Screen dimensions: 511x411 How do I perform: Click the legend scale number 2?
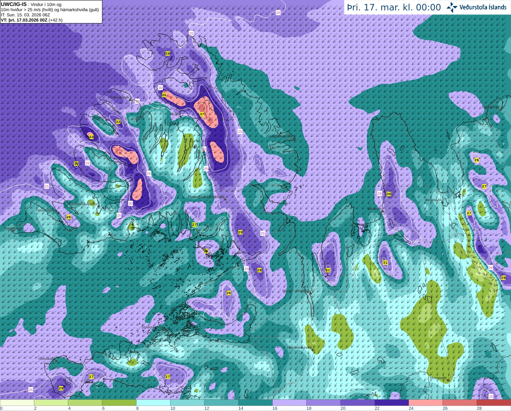pos(35,408)
